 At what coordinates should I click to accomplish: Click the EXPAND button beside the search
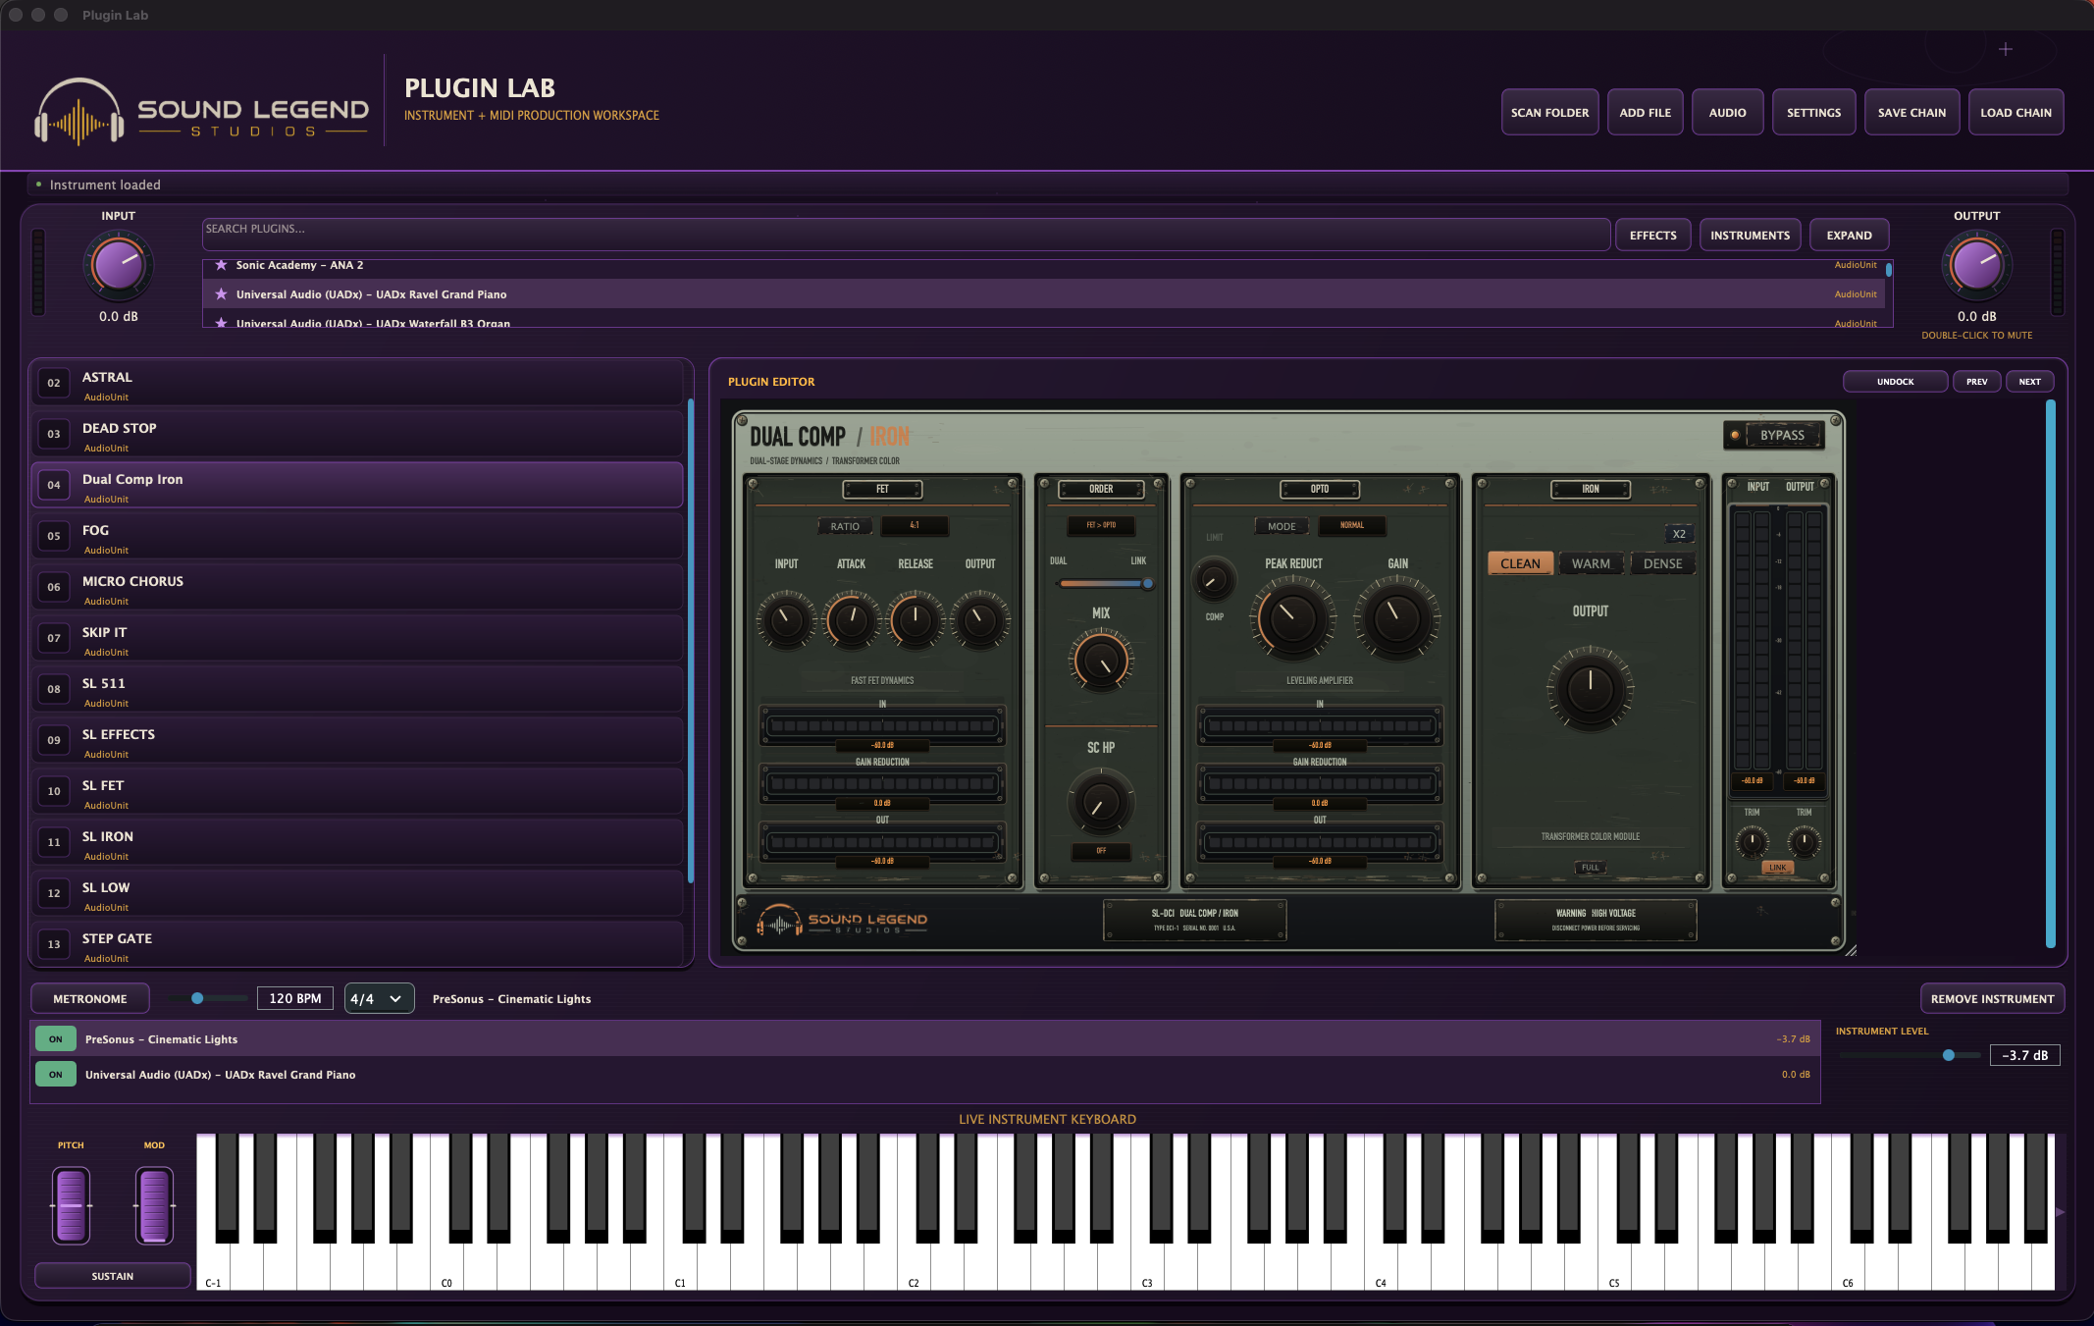[x=1849, y=236]
